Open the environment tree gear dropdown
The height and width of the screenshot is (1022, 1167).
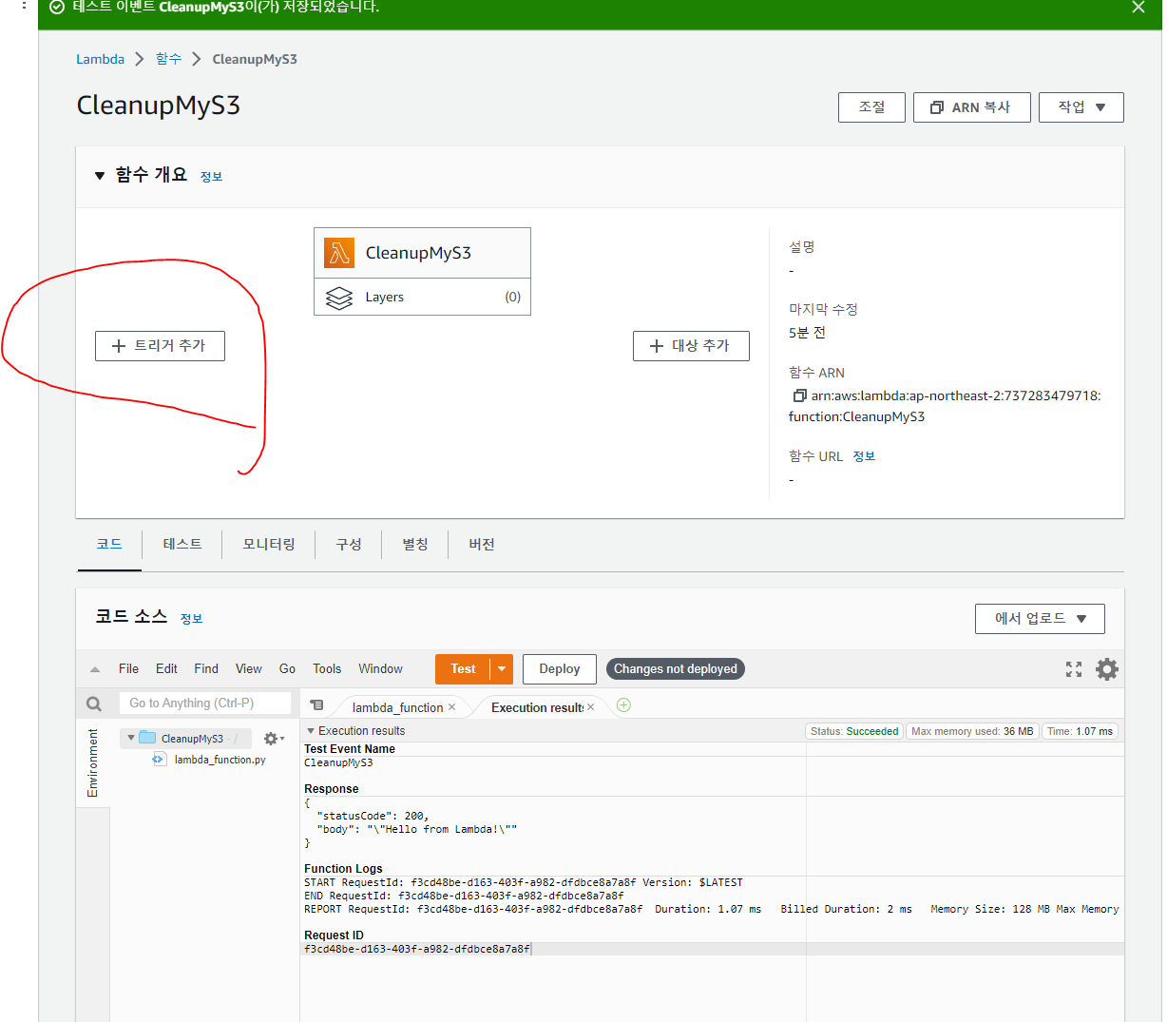pyautogui.click(x=274, y=739)
